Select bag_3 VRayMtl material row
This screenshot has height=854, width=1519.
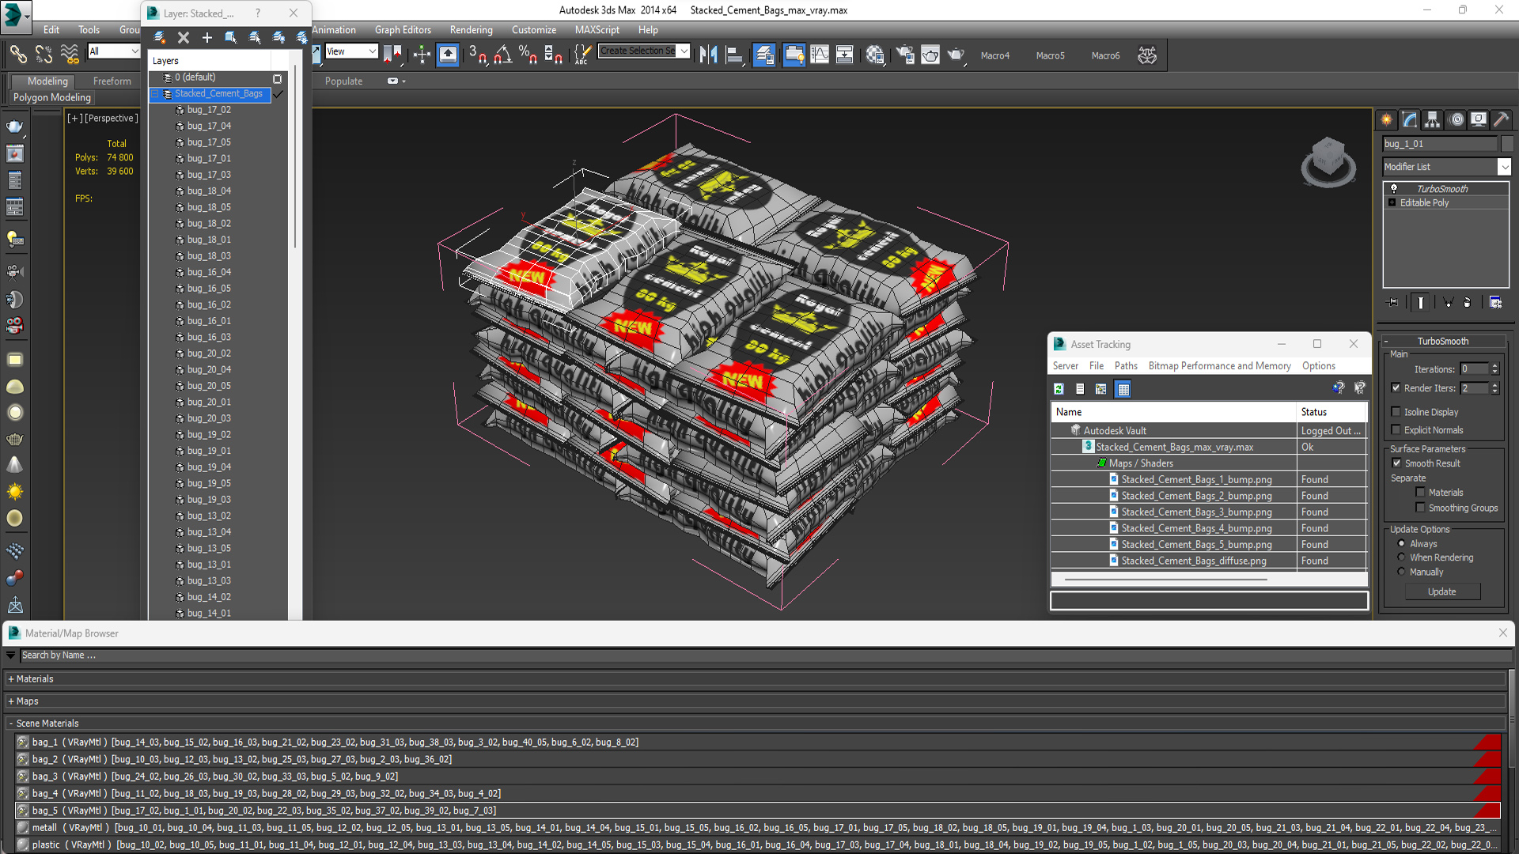click(x=758, y=777)
